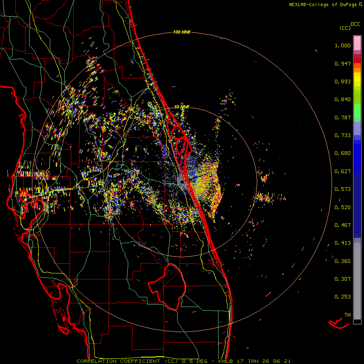Viewport: 364px width, 364px height.
Task: Click the 0.627 scale value
Action: click(x=343, y=171)
